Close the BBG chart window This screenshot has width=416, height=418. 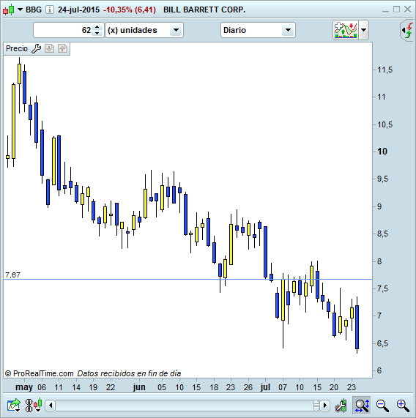[x=408, y=10]
